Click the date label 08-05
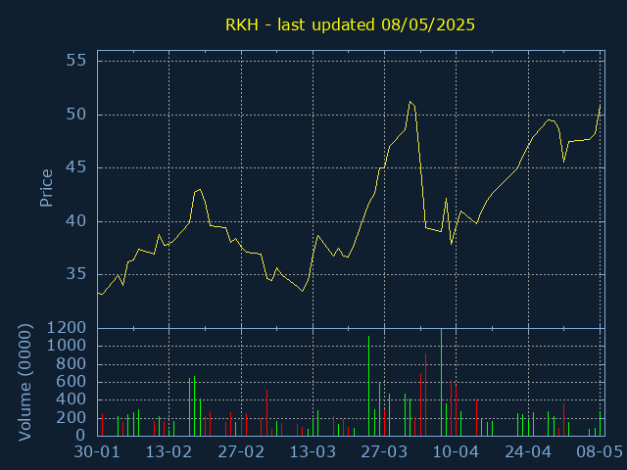The height and width of the screenshot is (470, 627). point(600,452)
